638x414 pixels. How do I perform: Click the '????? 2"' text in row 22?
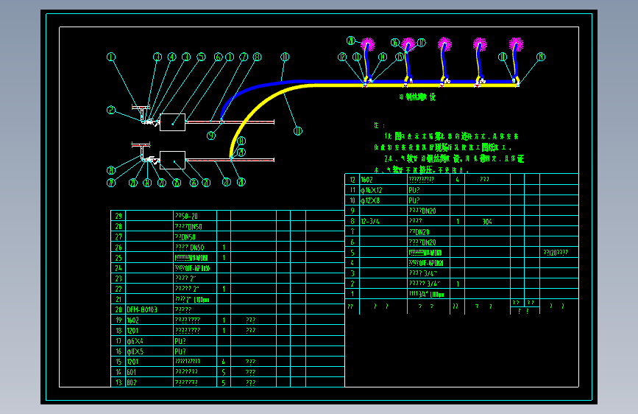click(187, 289)
